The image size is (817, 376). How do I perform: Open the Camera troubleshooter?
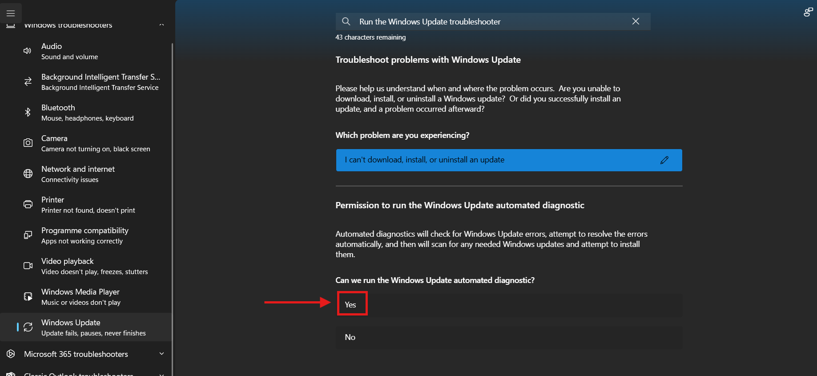point(86,143)
